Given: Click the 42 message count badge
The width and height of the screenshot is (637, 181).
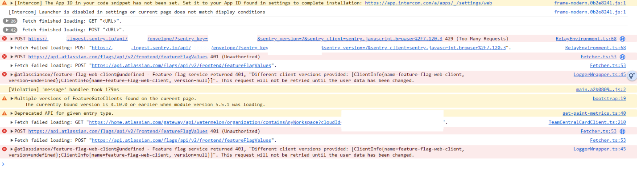Looking at the screenshot, I should click(x=10, y=30).
